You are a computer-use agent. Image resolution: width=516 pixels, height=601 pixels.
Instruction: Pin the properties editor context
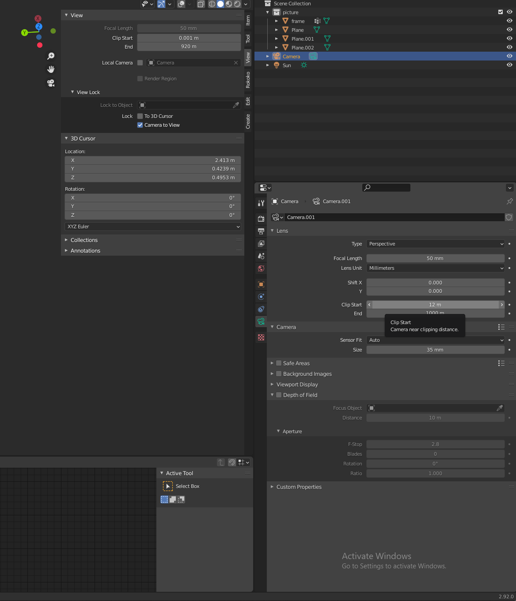[x=509, y=201]
